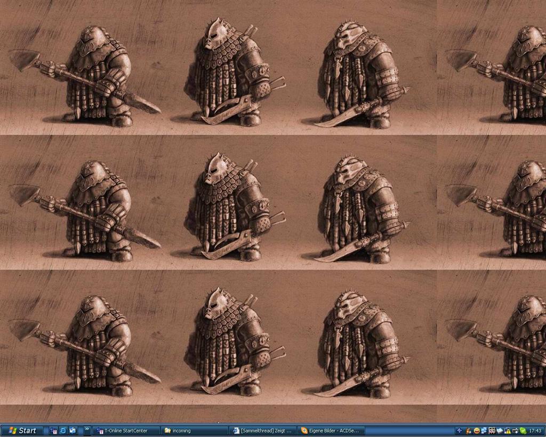Expand hidden Quick Launch items chevron

coord(87,430)
